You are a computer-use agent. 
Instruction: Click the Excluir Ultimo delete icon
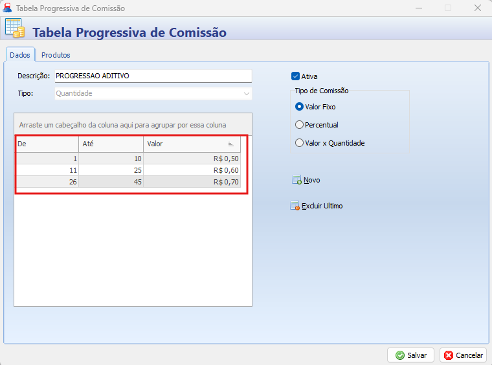click(295, 206)
